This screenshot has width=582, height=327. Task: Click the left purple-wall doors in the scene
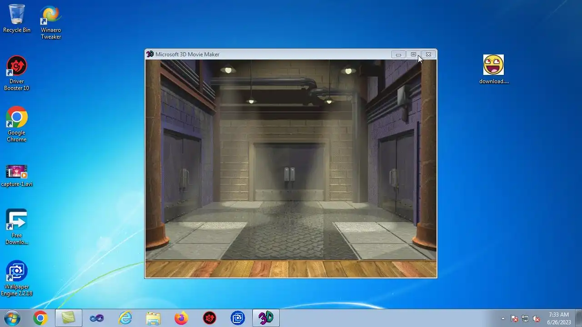182,175
